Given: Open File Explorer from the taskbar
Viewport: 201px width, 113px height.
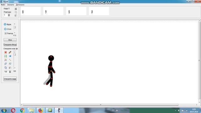Looking at the screenshot, I should click(31, 110).
